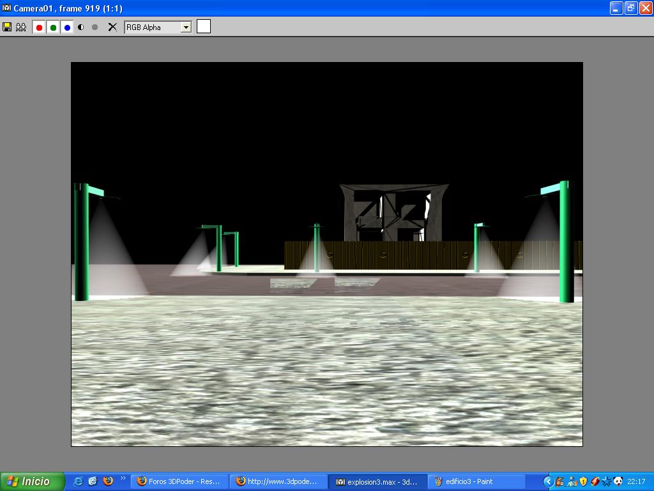Clone the rendered frame window

click(21, 27)
